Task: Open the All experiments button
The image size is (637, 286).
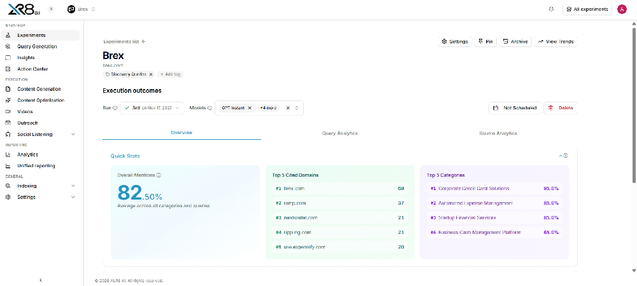Action: [587, 10]
